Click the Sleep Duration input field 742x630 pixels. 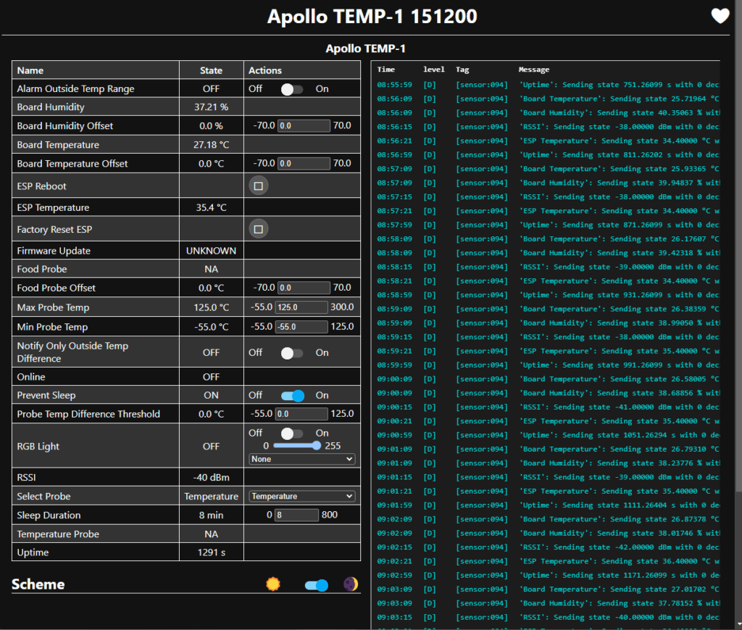[296, 515]
